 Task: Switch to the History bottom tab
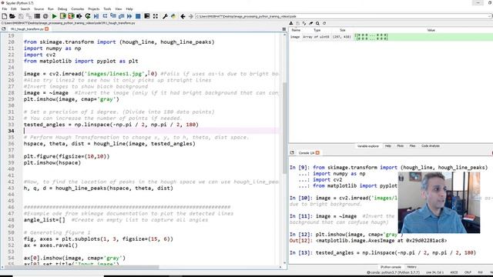click(411, 267)
